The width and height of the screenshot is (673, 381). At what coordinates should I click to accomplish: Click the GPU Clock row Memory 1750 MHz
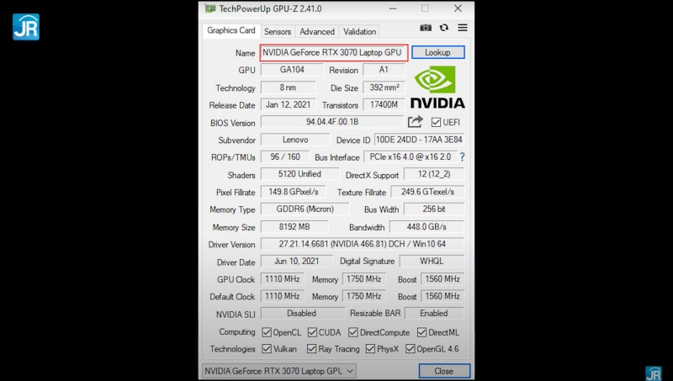click(x=364, y=279)
